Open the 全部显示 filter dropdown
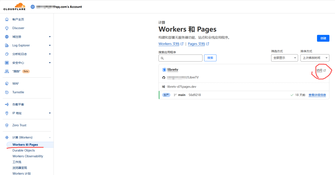The height and width of the screenshot is (175, 335). coord(284,58)
